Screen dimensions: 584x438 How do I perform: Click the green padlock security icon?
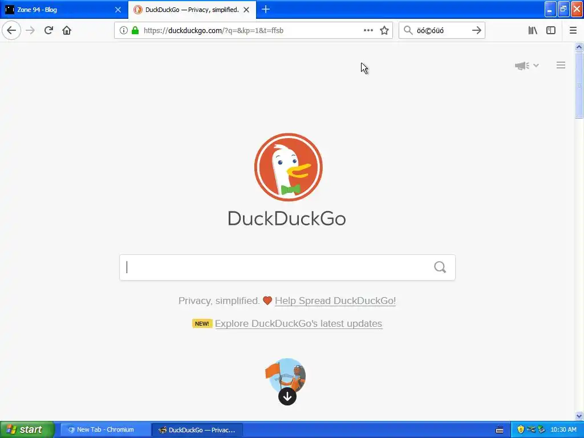[135, 31]
